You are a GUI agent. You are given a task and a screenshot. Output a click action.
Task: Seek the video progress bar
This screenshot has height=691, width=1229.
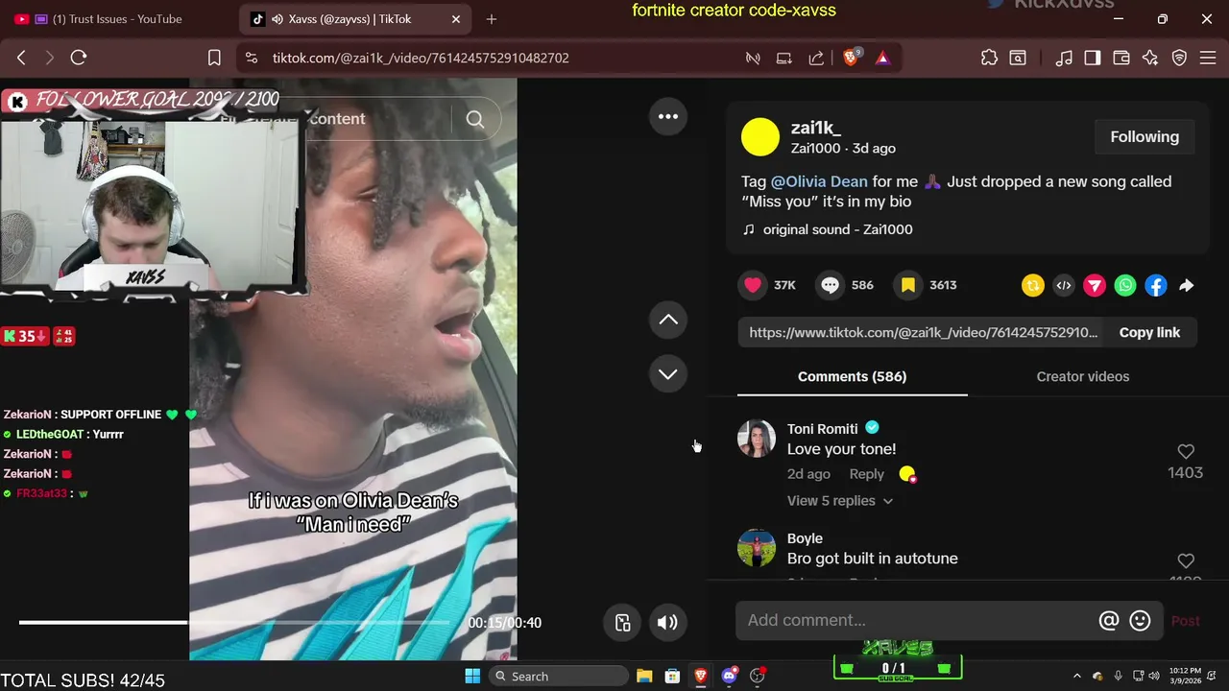coord(234,622)
